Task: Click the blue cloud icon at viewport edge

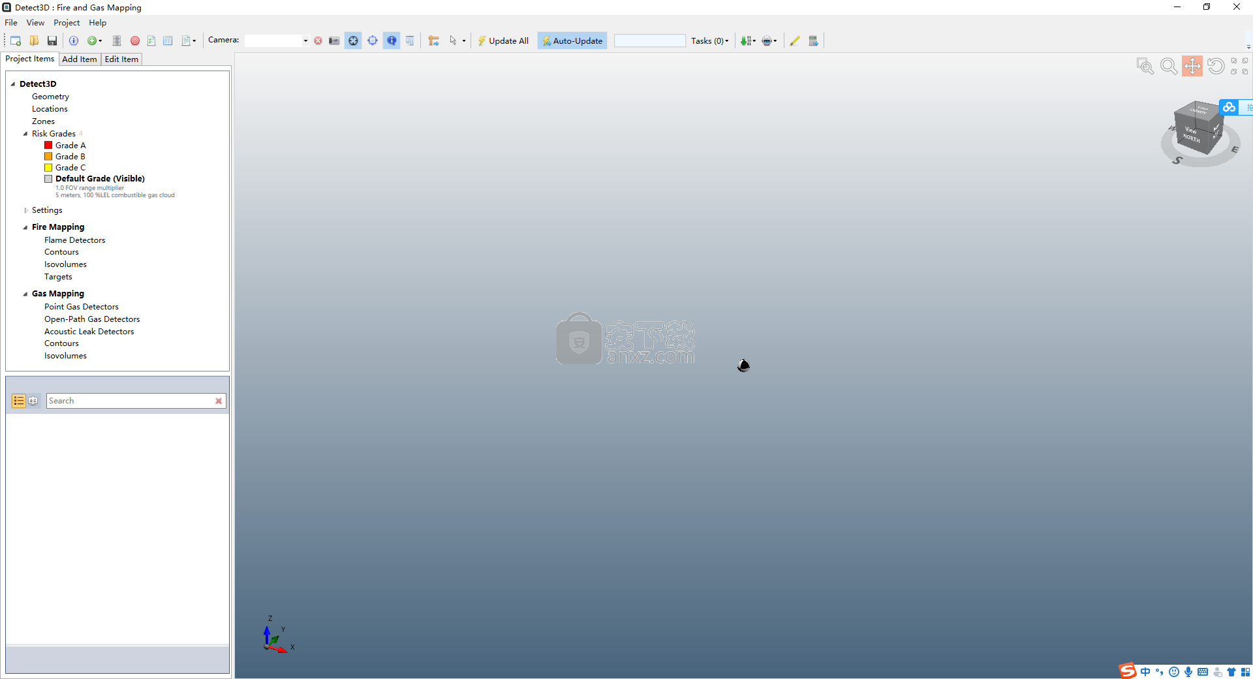Action: pyautogui.click(x=1229, y=107)
